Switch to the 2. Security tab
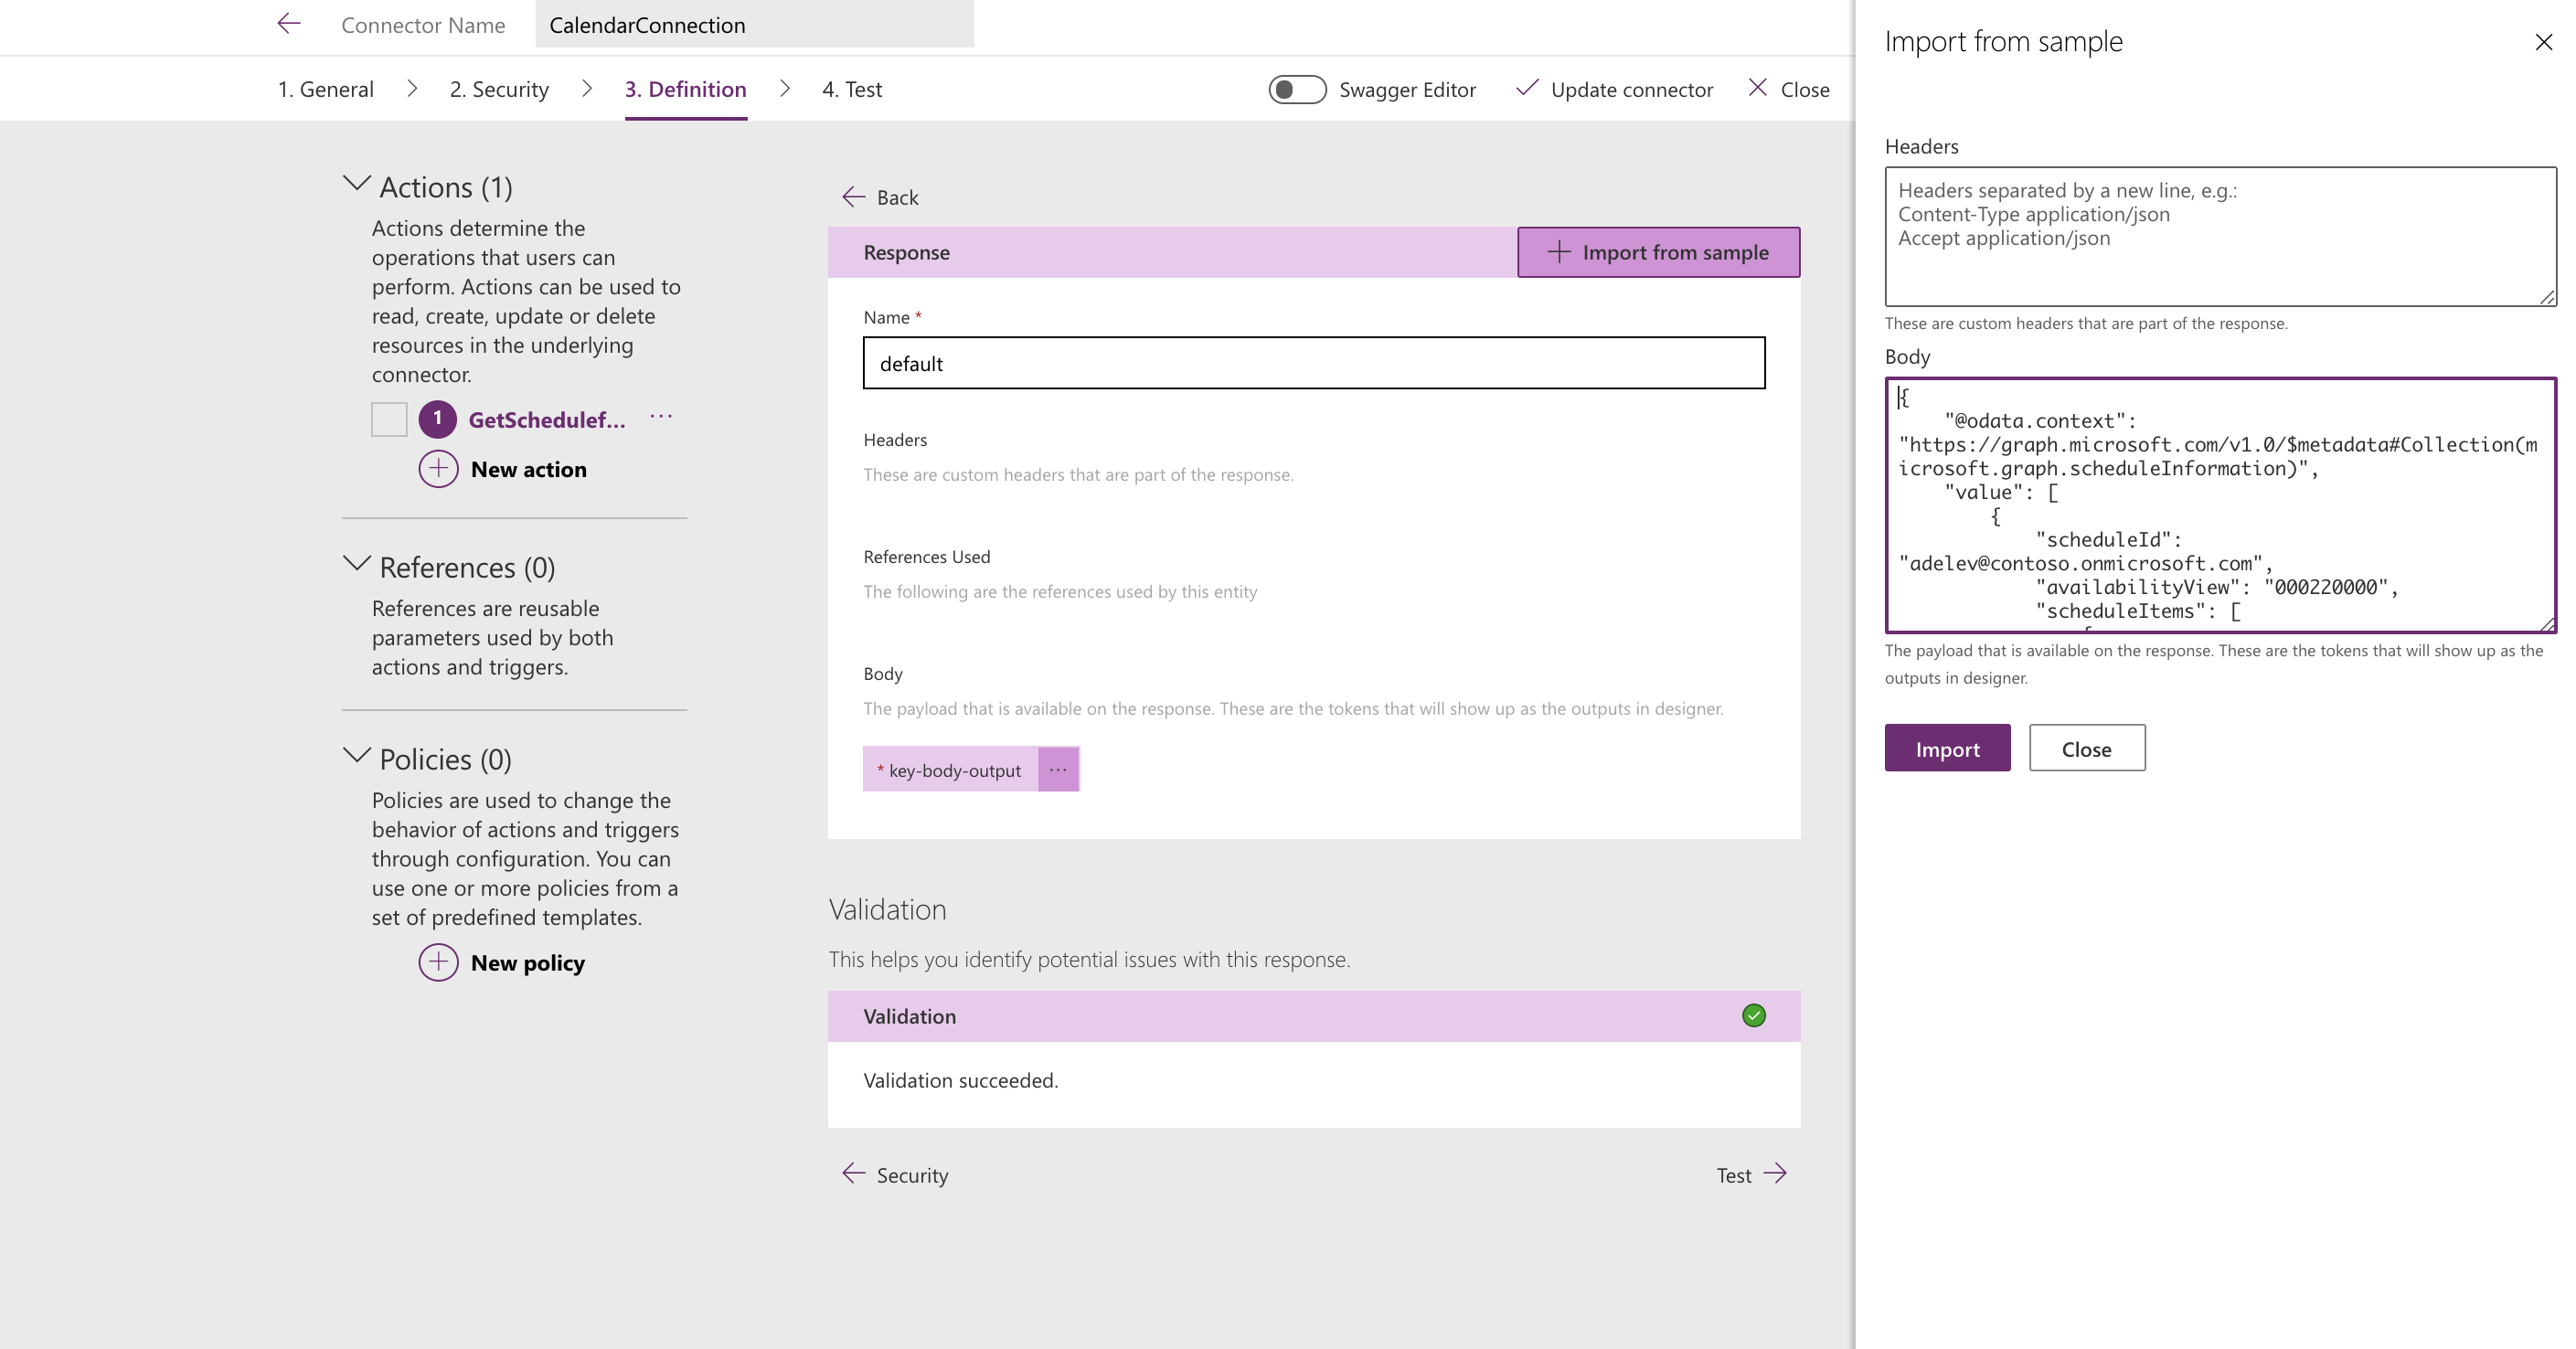This screenshot has width=2576, height=1349. click(x=499, y=89)
